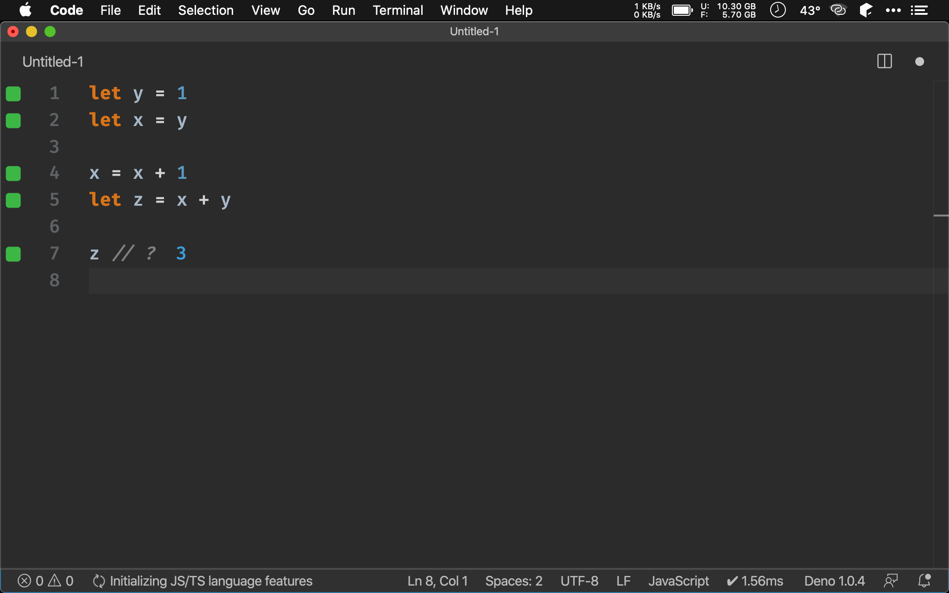Open the notifications bell in the status bar

924,580
